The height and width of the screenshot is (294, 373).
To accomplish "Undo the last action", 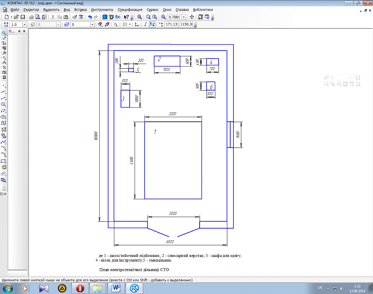I will [90, 17].
